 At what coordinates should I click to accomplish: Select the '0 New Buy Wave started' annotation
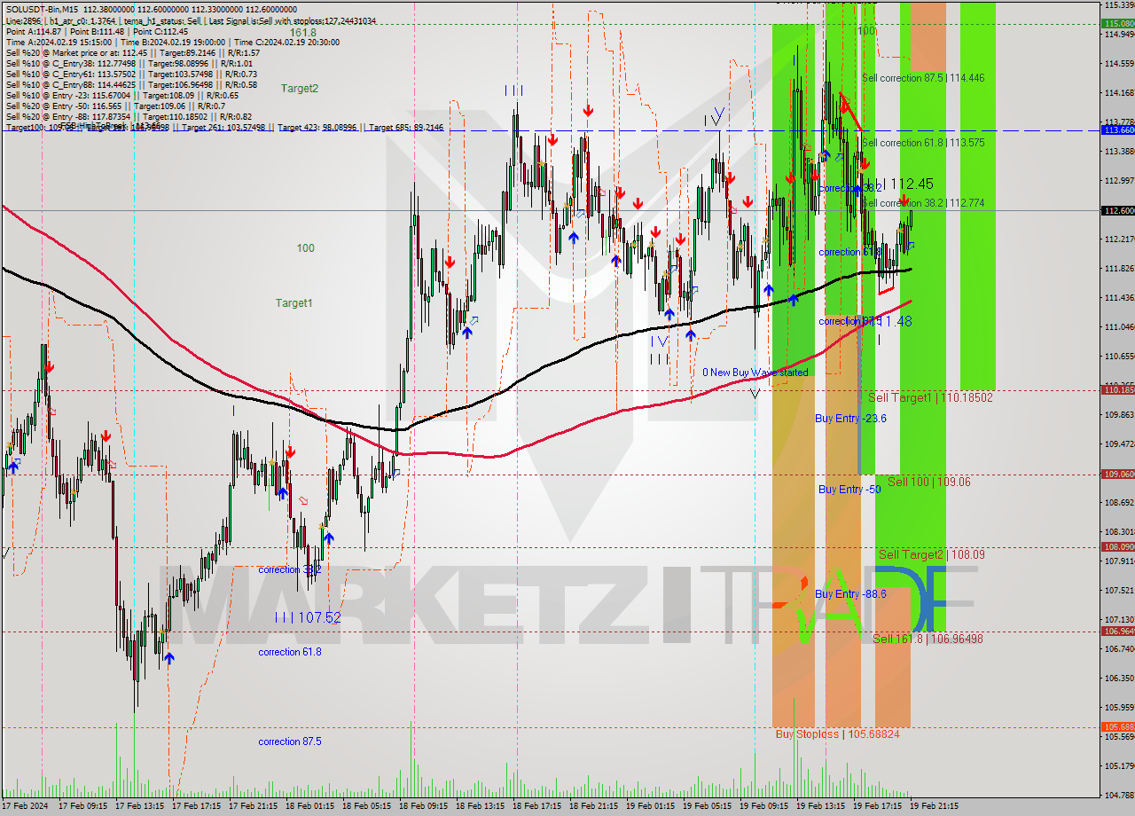755,373
